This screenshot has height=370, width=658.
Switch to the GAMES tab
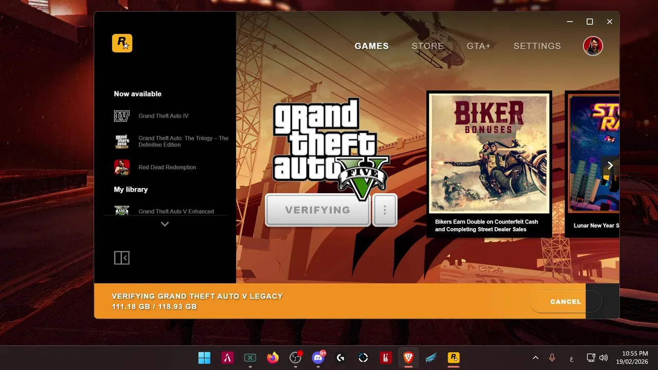point(372,46)
